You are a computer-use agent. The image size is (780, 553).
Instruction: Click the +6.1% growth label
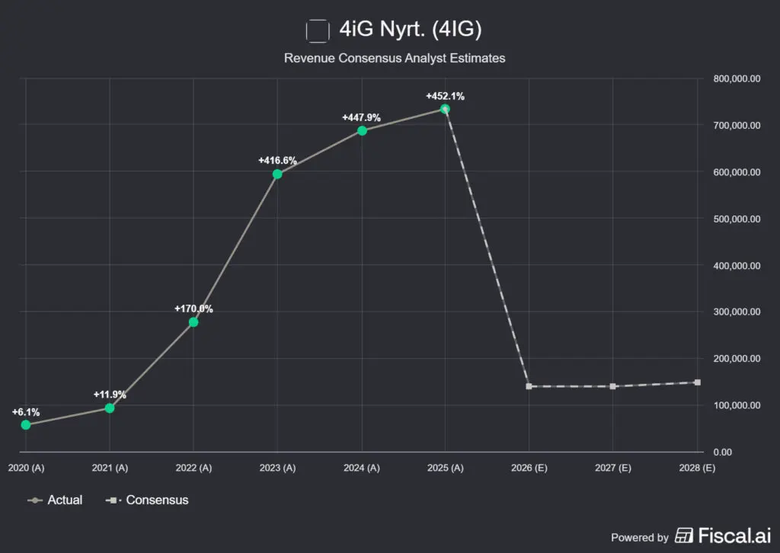pyautogui.click(x=26, y=412)
